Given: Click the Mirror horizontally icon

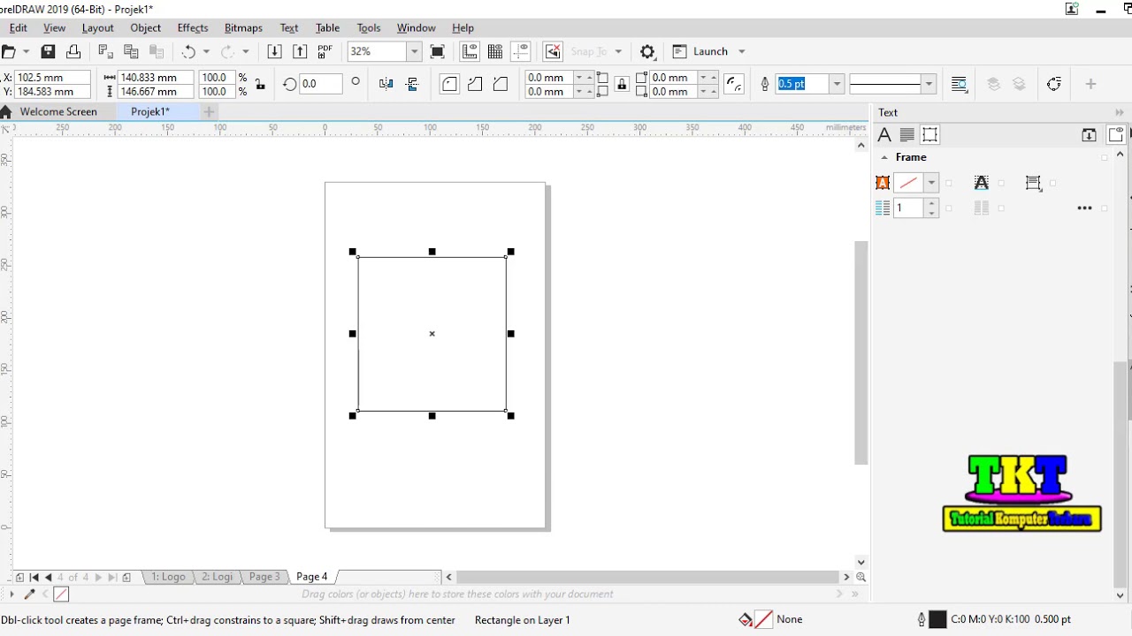Looking at the screenshot, I should [x=386, y=84].
